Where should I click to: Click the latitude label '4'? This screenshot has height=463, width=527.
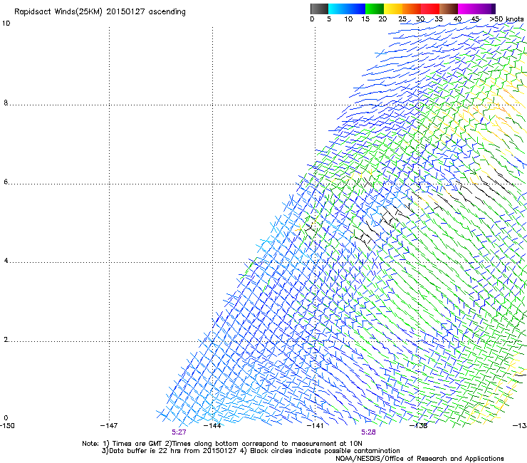click(x=6, y=261)
